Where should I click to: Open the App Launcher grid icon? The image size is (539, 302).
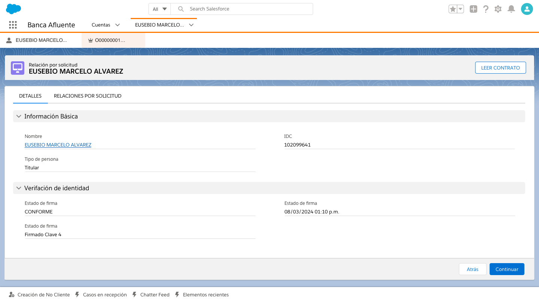(x=13, y=25)
